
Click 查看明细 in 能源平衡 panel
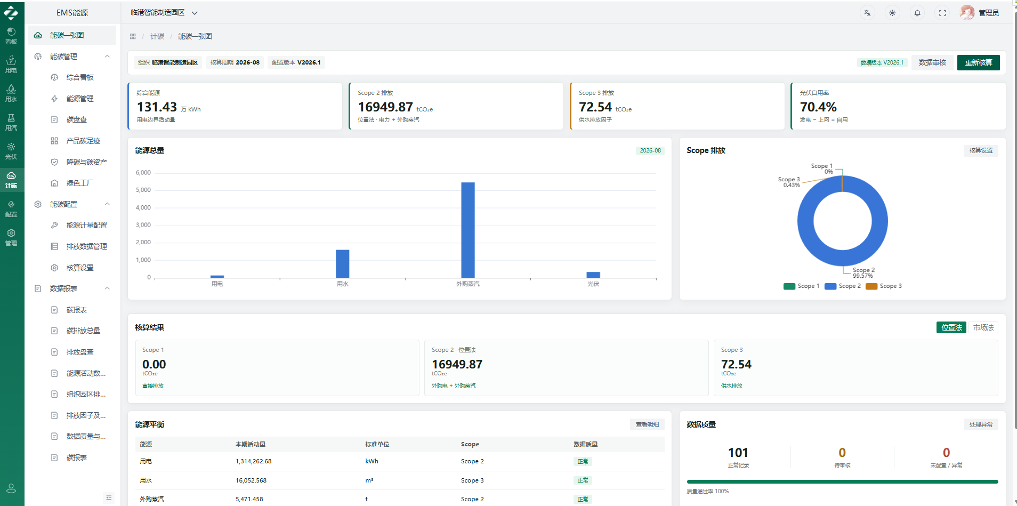(x=647, y=424)
